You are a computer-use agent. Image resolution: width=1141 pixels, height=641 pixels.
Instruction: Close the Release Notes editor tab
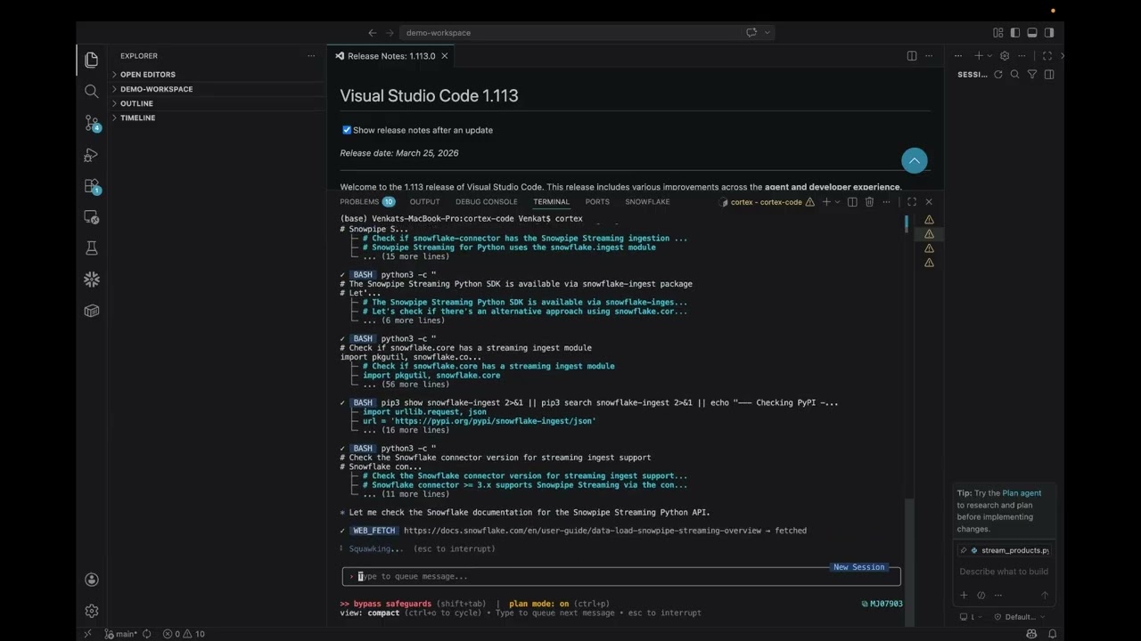(x=444, y=56)
